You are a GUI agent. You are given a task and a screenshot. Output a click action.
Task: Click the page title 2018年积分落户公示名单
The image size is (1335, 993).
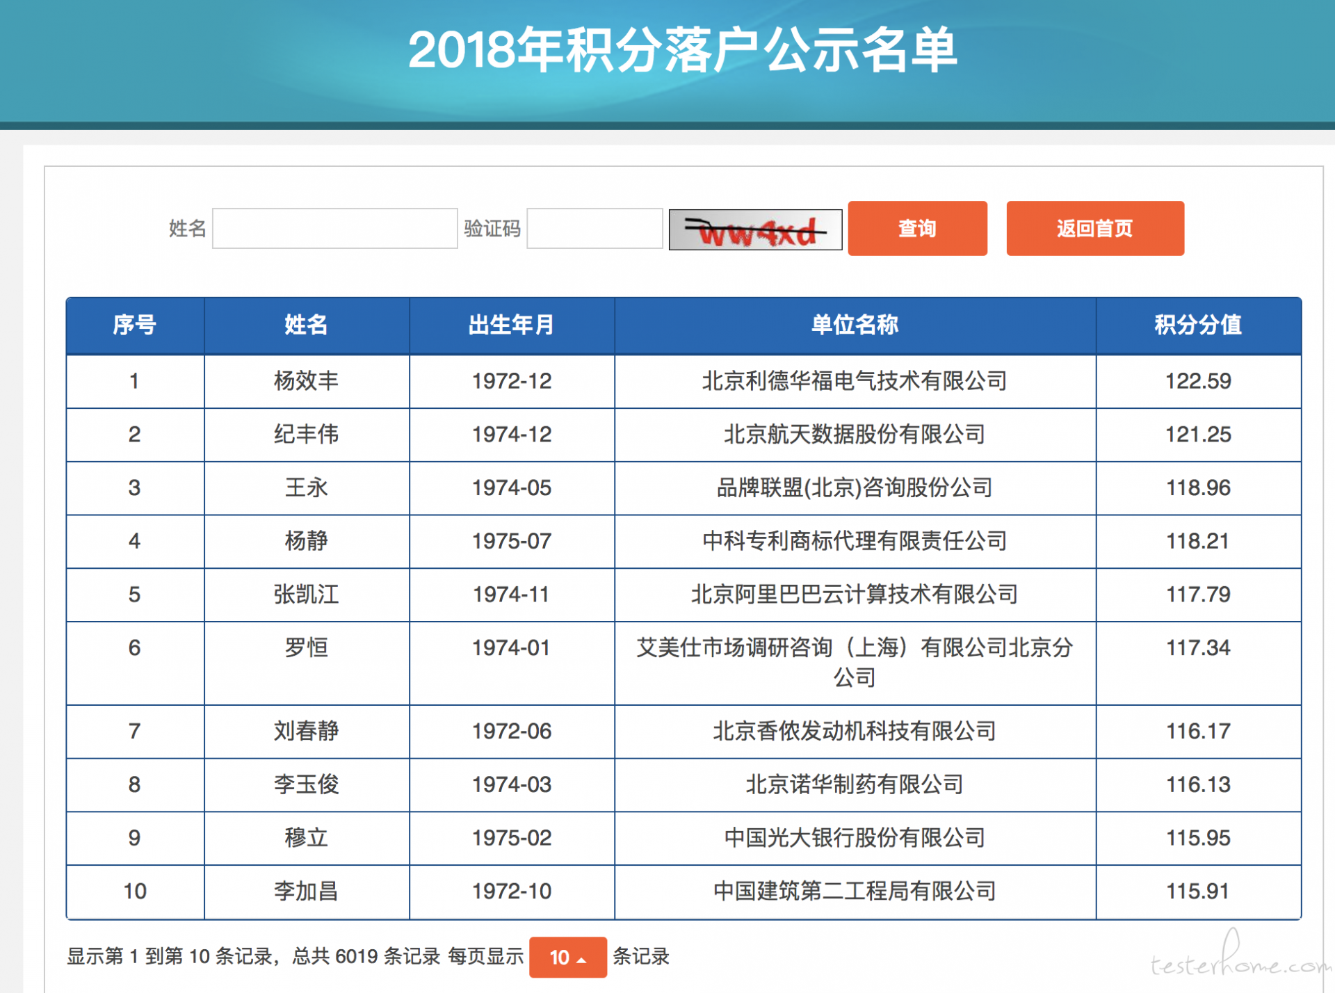coord(682,50)
